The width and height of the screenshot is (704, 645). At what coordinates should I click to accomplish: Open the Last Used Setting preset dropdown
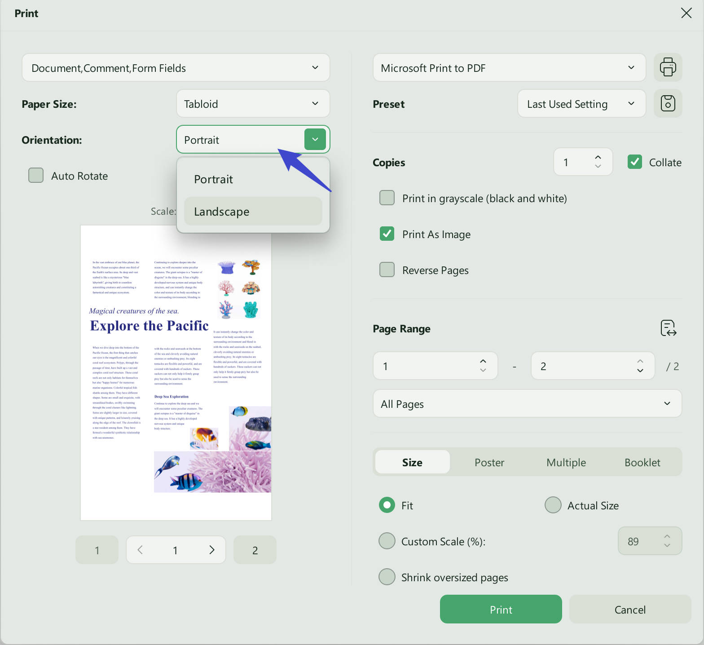coord(581,103)
